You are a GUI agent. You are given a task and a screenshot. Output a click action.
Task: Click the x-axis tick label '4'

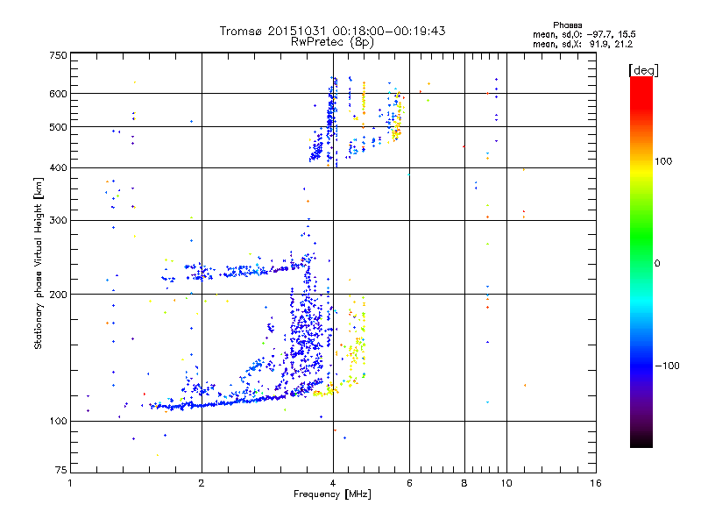pos(333,483)
